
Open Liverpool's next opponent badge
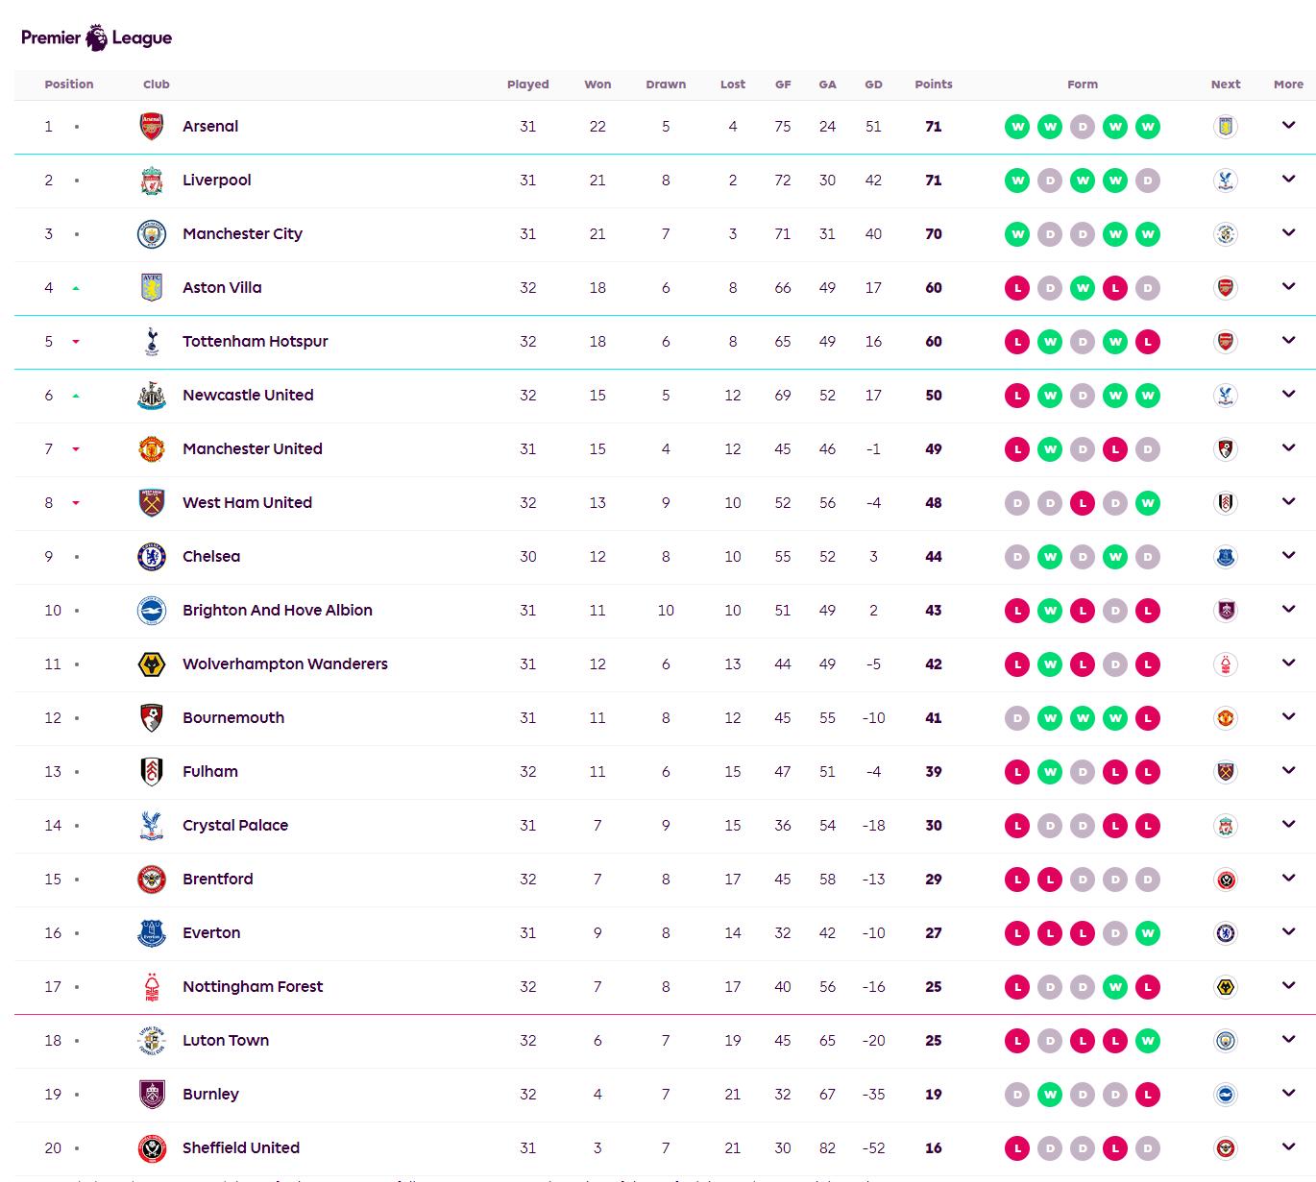point(1226,181)
